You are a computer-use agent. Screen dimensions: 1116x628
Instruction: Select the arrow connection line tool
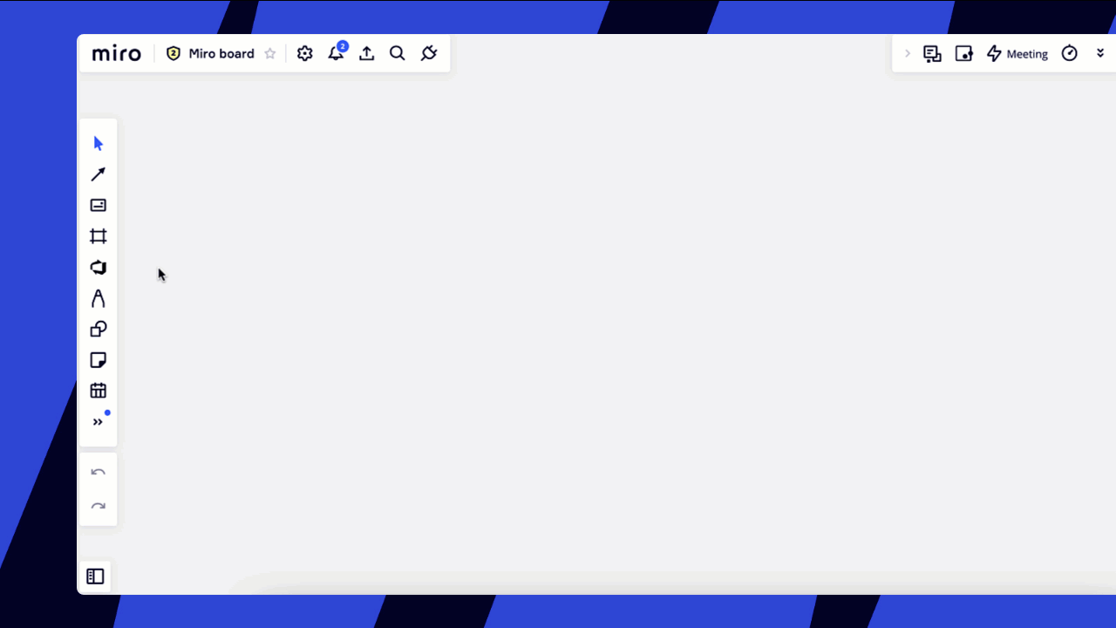point(99,174)
